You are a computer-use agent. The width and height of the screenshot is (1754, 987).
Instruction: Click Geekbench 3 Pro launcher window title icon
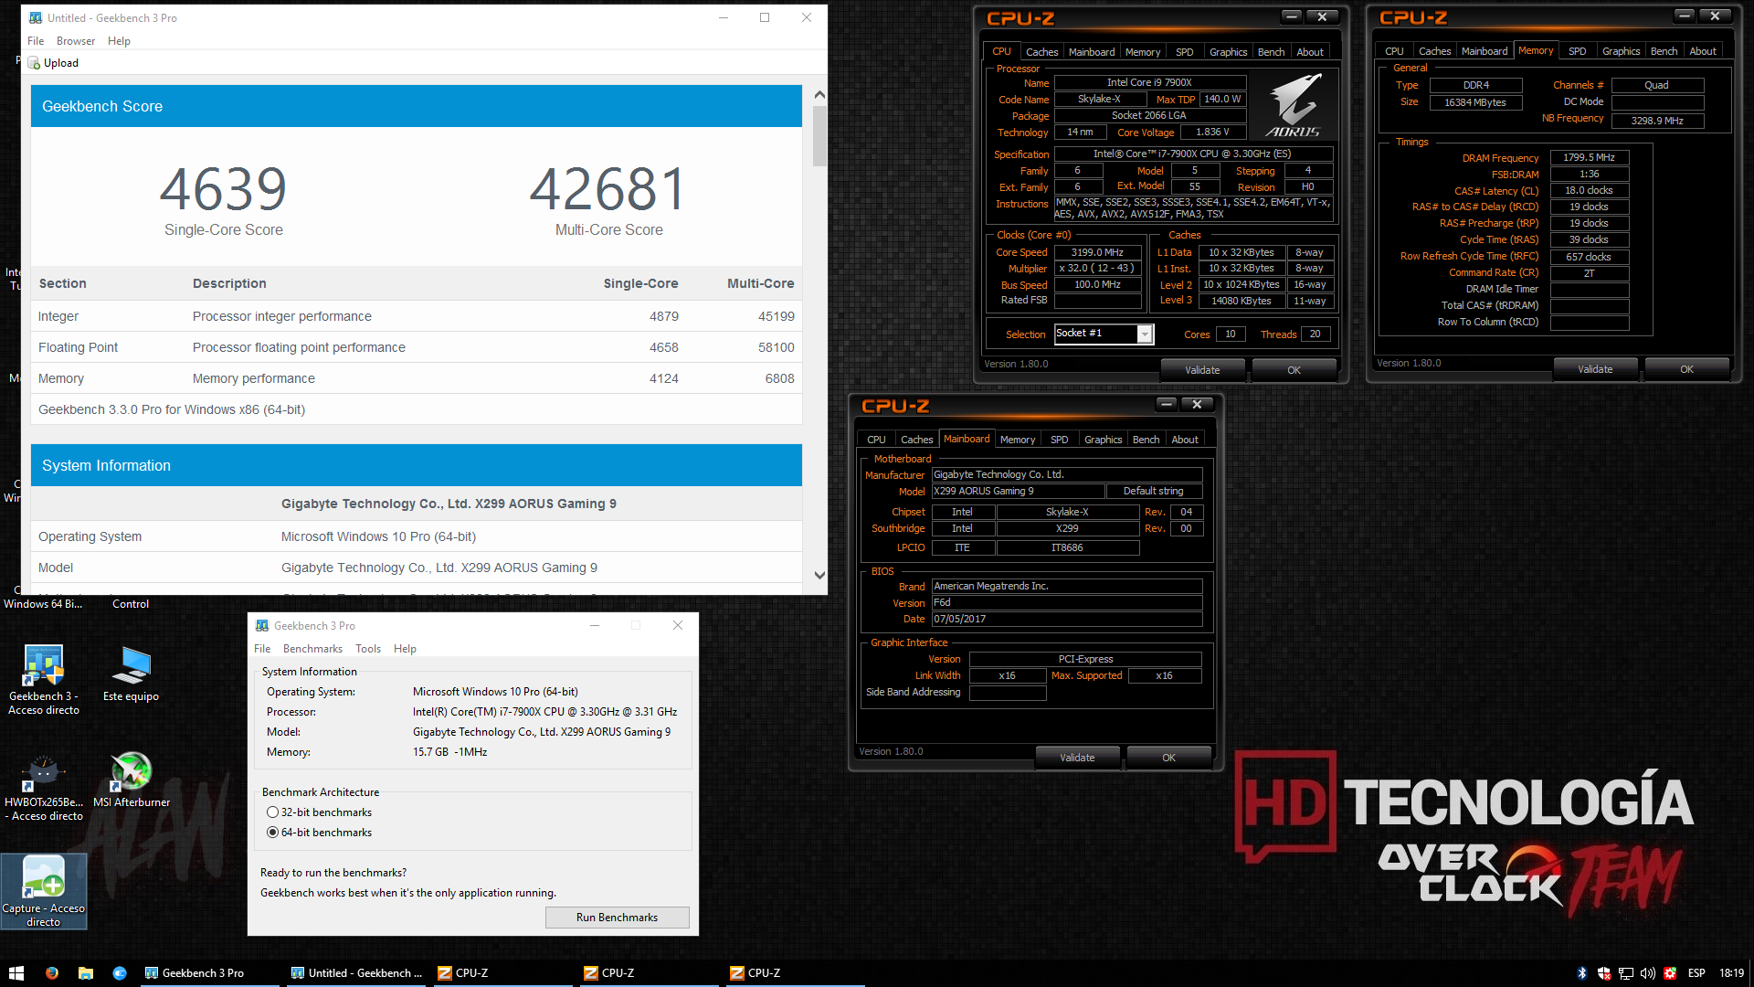[x=262, y=626]
